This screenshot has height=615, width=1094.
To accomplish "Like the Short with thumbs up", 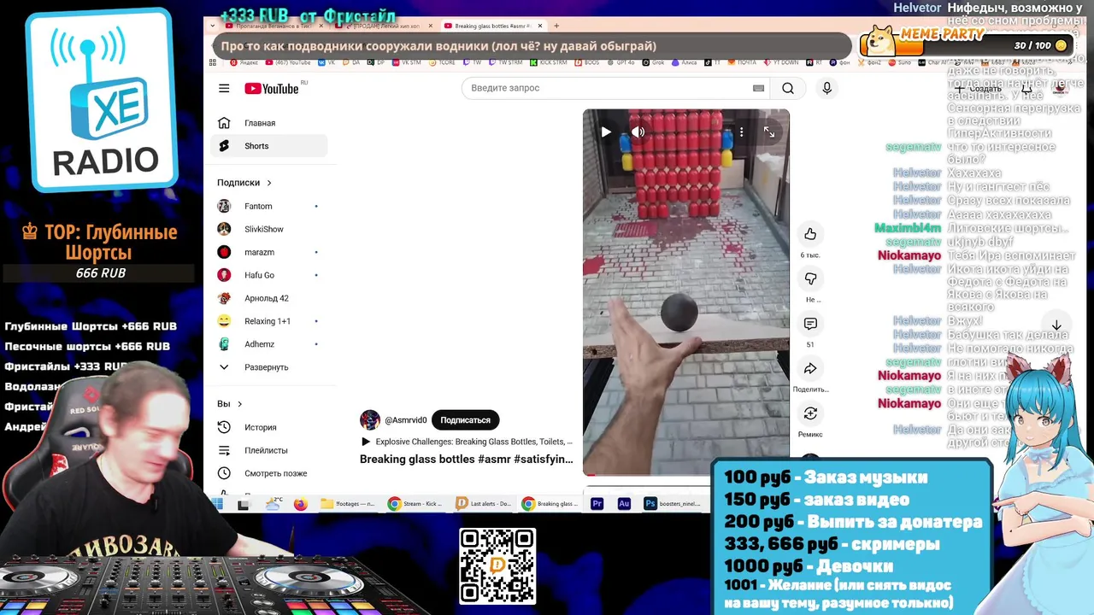I will pos(810,234).
